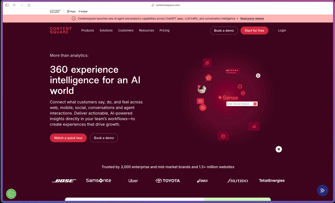Click the red send button in Sense Analyst box
The image size is (335, 203).
pos(255,104)
